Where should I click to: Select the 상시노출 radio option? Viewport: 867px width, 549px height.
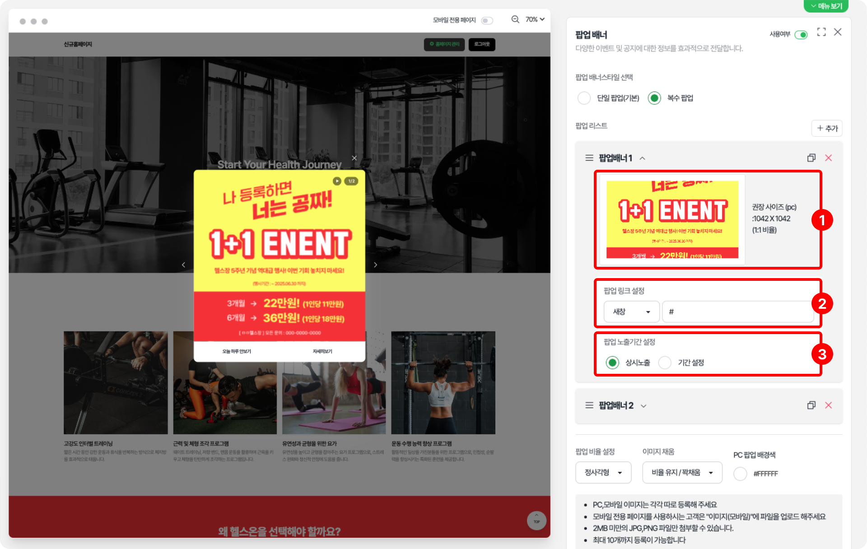click(x=612, y=363)
